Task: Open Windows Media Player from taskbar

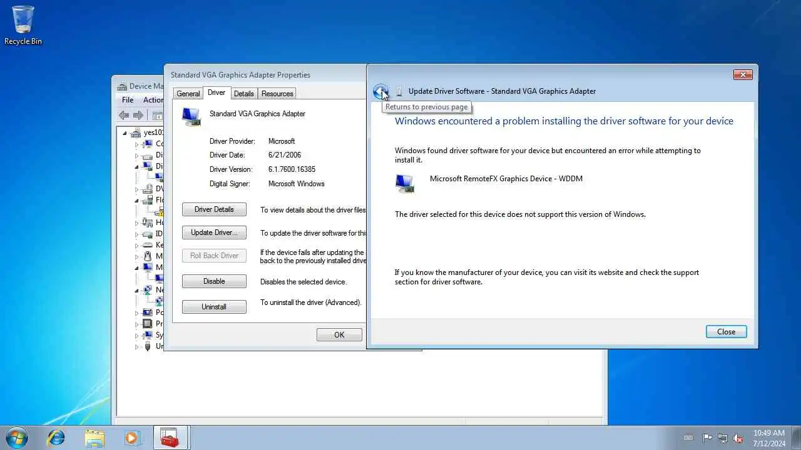Action: click(x=132, y=437)
